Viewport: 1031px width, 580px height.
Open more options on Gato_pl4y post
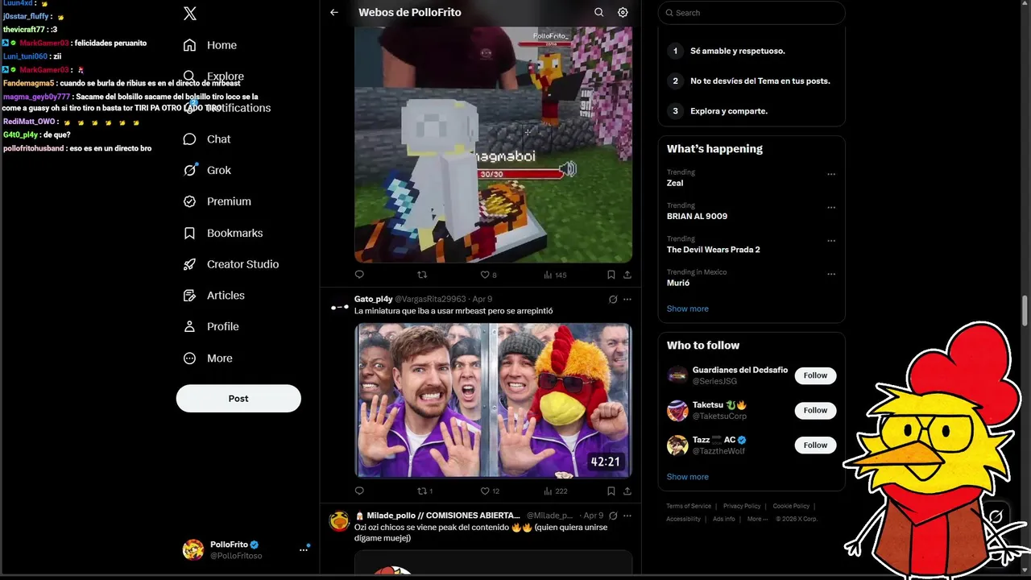click(x=627, y=299)
